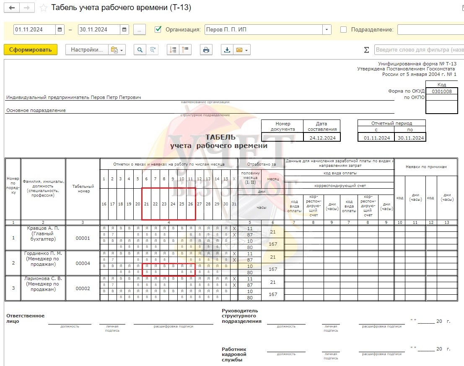Open period selection with the ellipsis button
464x366 pixels.
pos(140,30)
